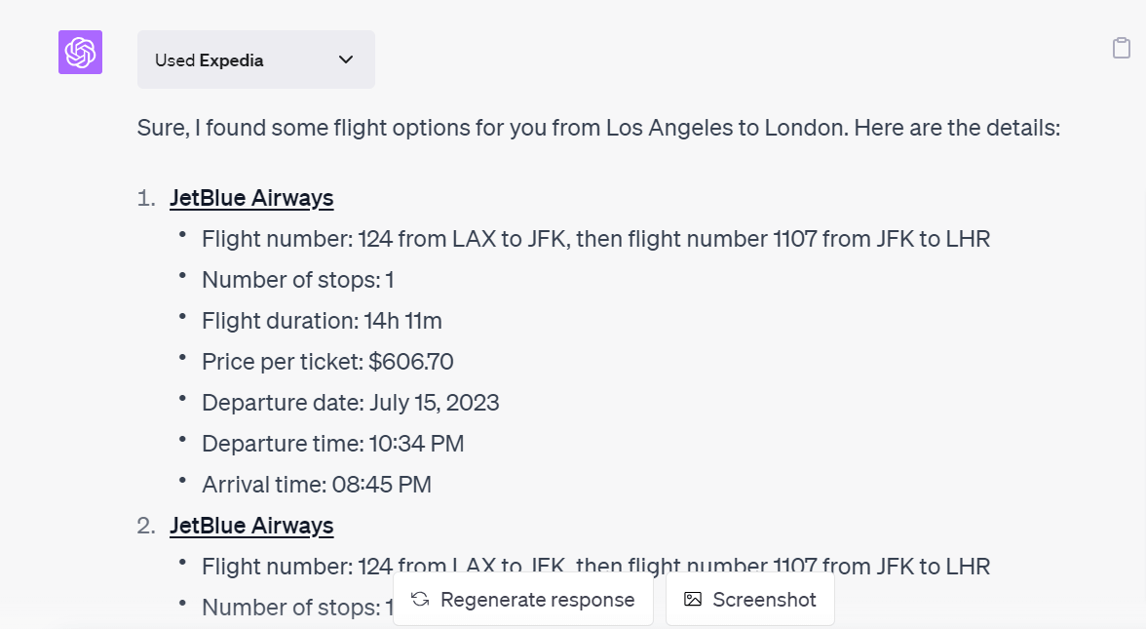The image size is (1146, 629).
Task: Open the second JetBlue Airways link
Action: pyautogui.click(x=251, y=525)
